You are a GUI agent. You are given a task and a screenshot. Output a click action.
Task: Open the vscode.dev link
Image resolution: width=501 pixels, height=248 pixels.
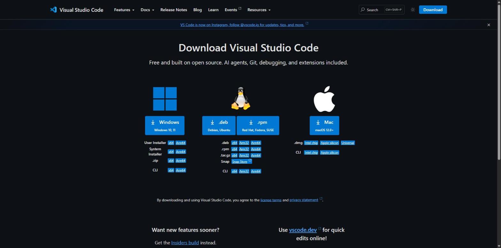tap(303, 230)
